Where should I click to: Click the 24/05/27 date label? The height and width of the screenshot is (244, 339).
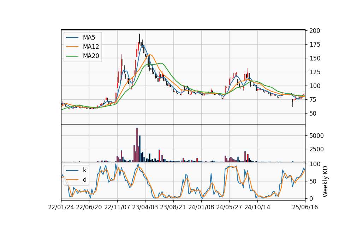pos(229,207)
